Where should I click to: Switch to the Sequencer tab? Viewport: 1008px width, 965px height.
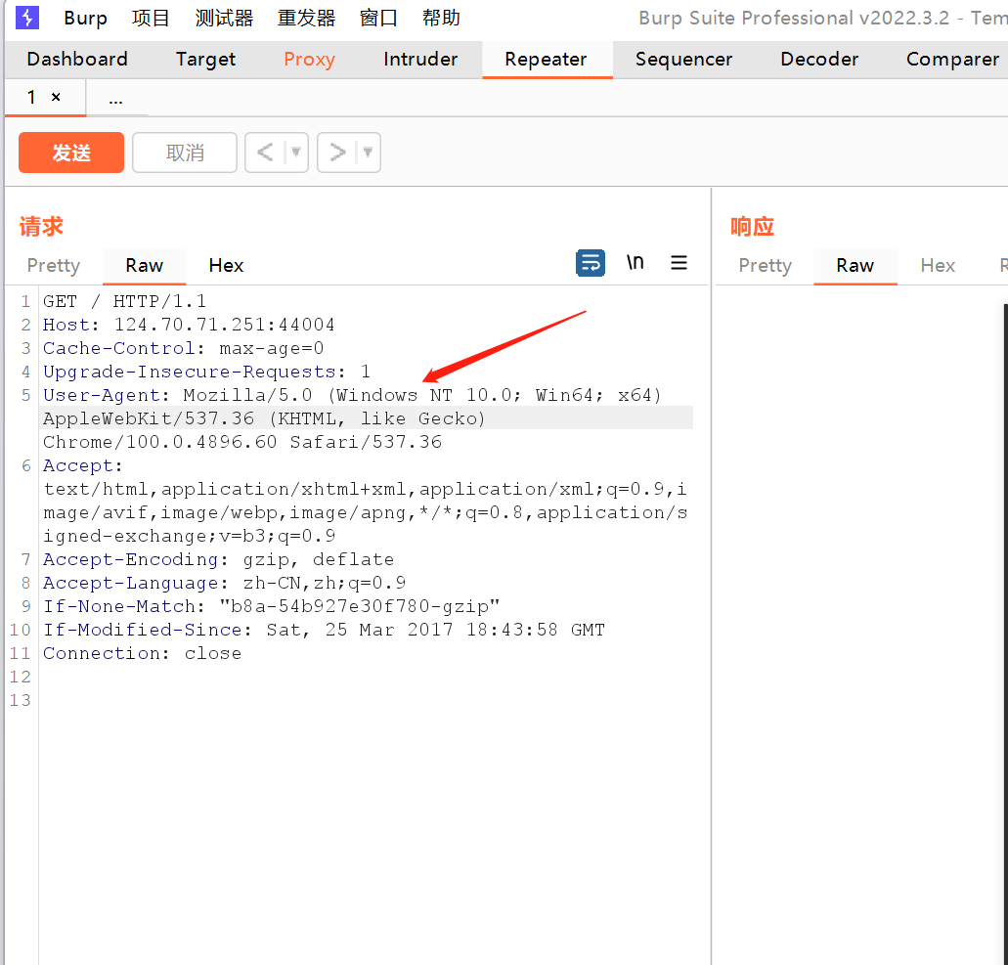point(683,59)
